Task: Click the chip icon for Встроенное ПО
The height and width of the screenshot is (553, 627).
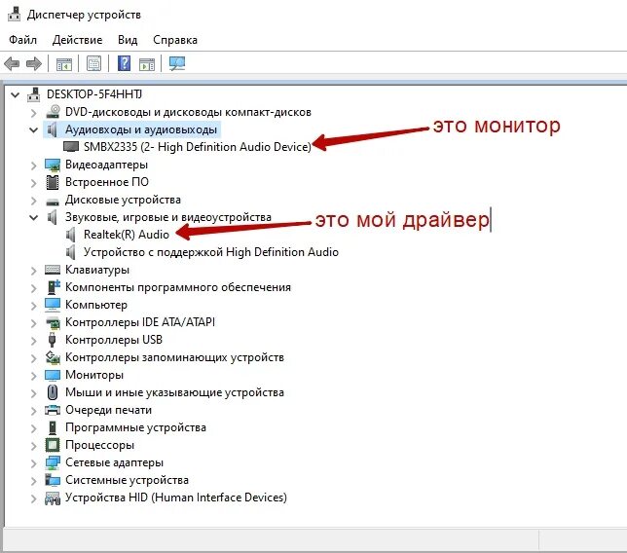Action: (53, 182)
